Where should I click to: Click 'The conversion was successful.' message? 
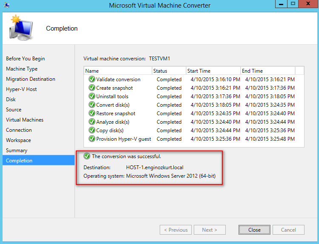point(126,156)
